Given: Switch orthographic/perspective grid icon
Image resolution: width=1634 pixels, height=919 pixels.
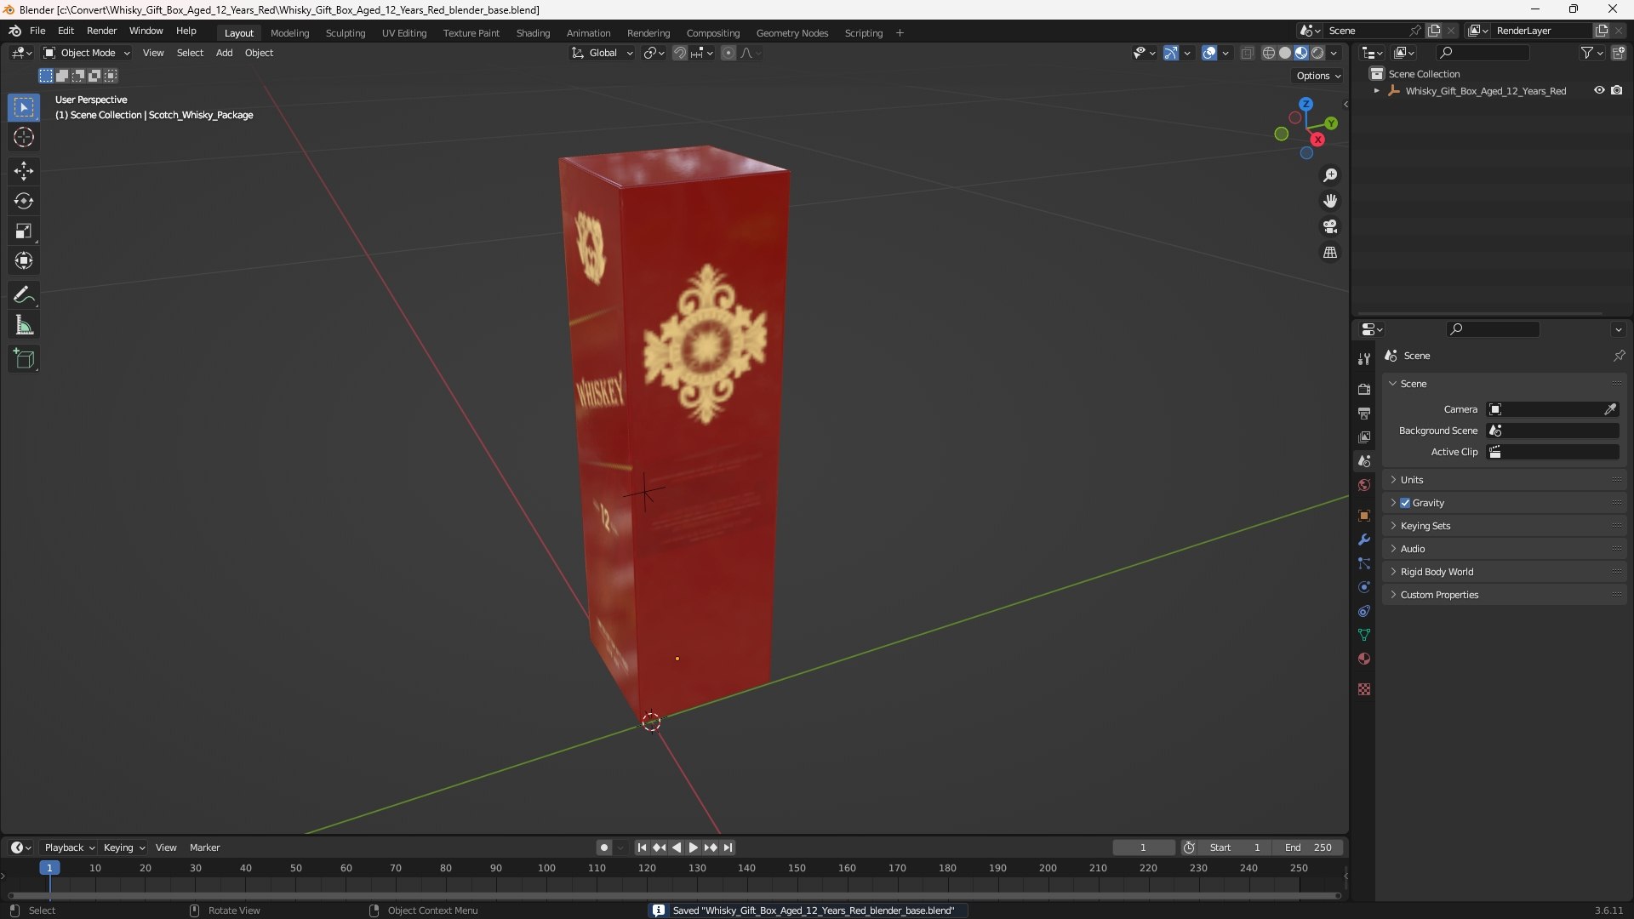Looking at the screenshot, I should tap(1329, 253).
